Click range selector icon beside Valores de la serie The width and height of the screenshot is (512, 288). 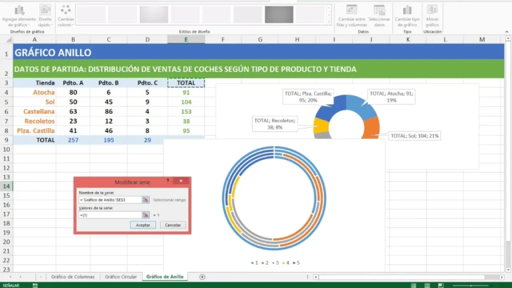pyautogui.click(x=145, y=215)
